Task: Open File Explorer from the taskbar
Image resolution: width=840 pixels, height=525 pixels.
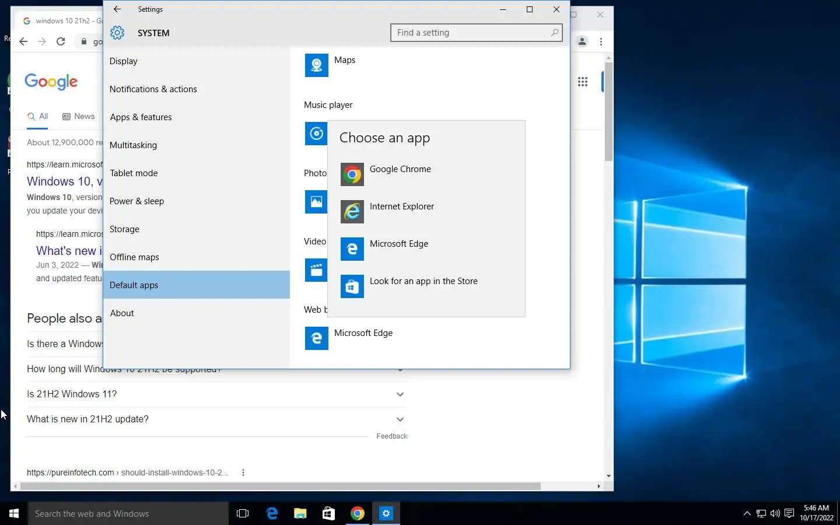Action: [300, 513]
